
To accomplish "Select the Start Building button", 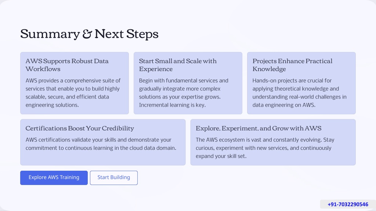I will pyautogui.click(x=114, y=178).
